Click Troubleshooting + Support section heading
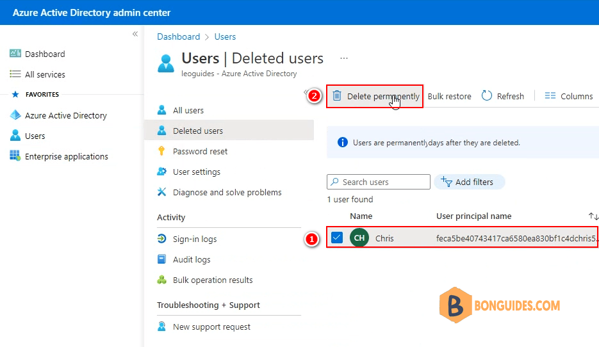Viewport: 599px width, 347px height. [208, 305]
